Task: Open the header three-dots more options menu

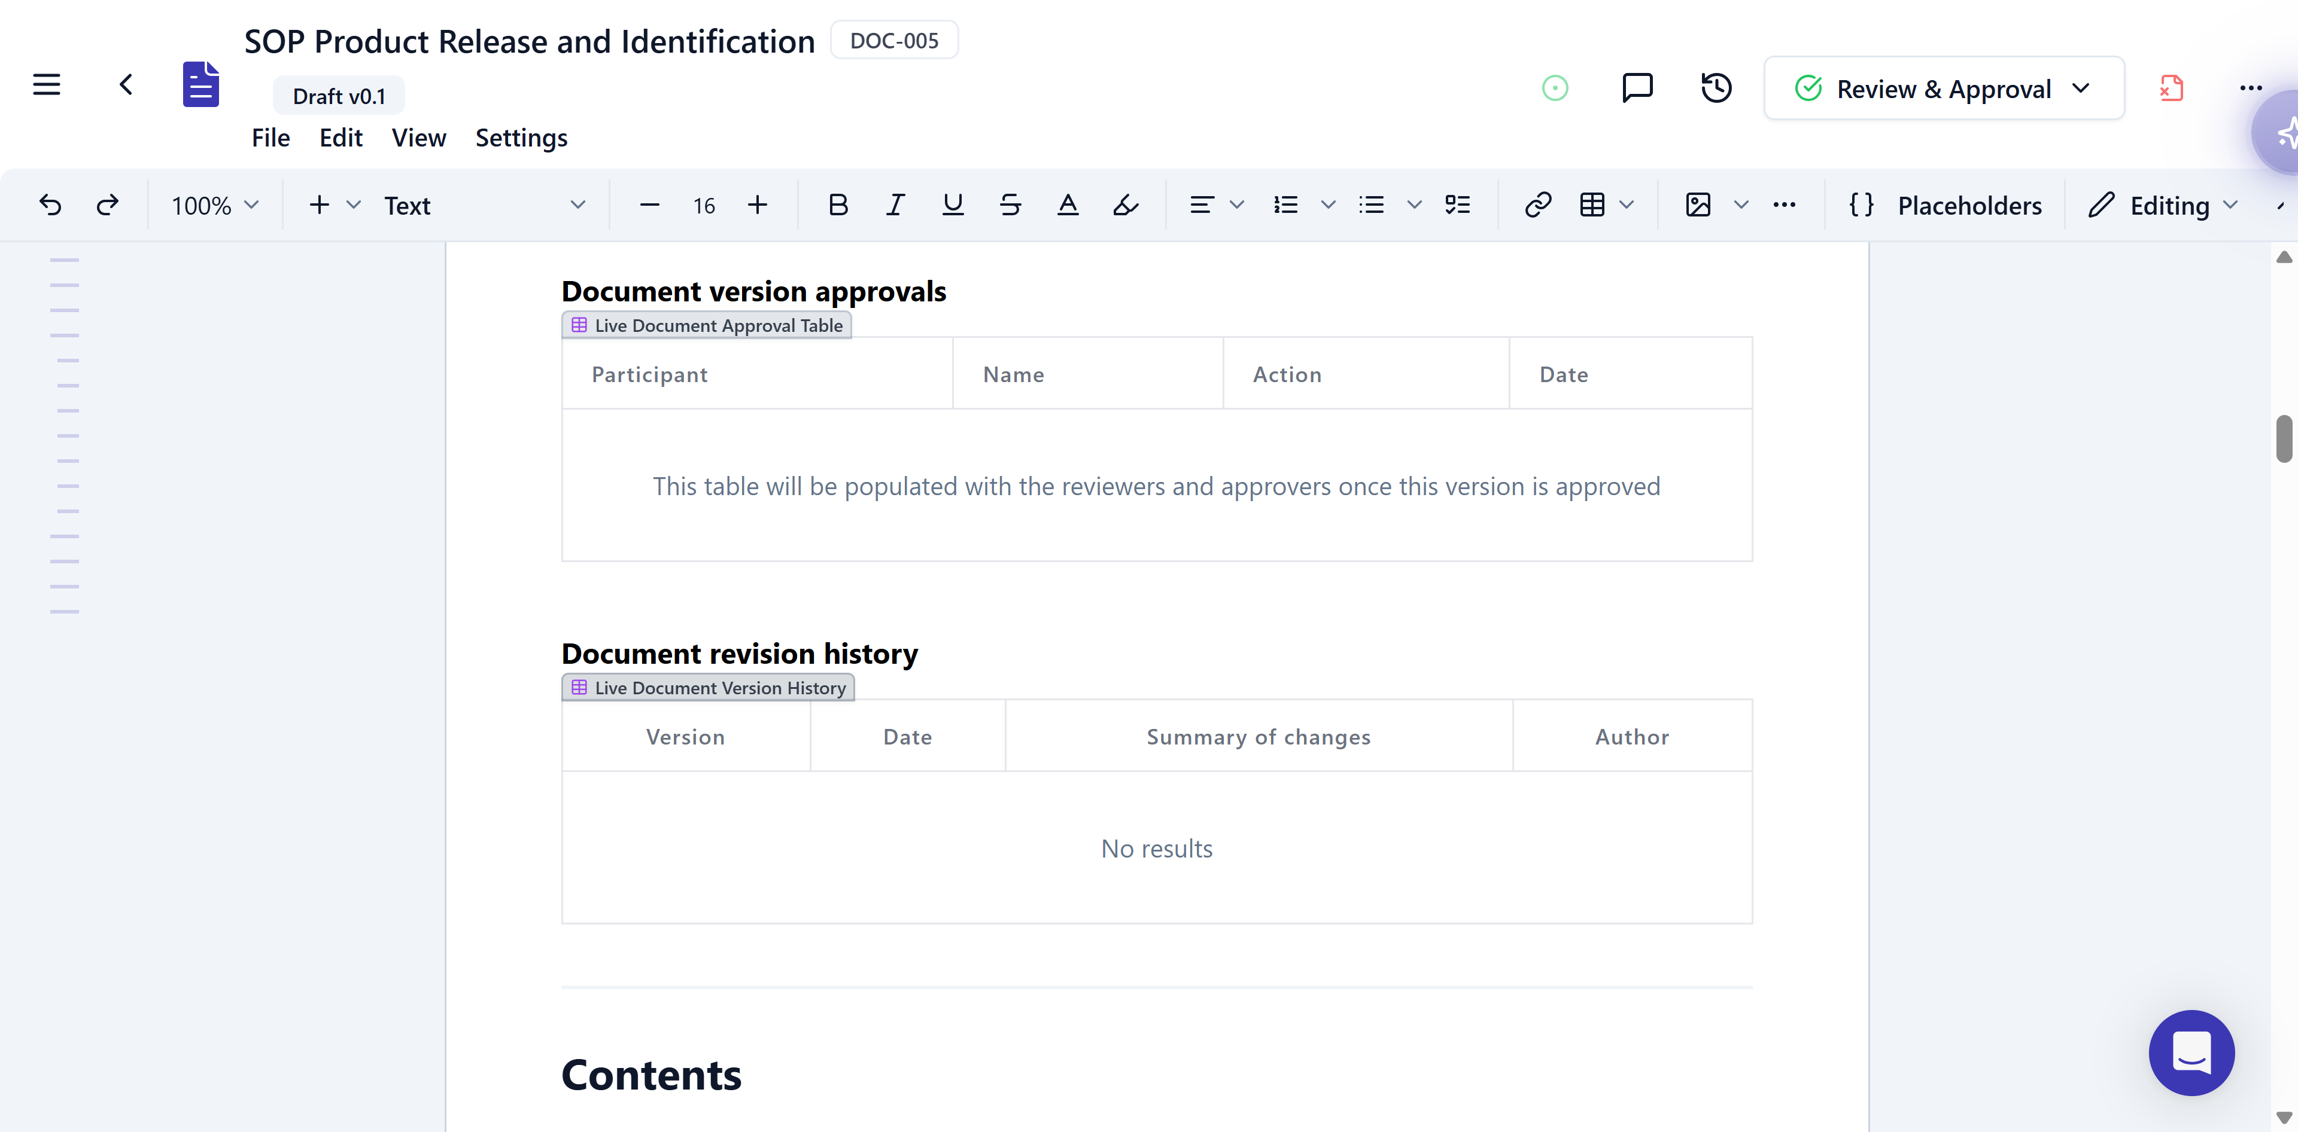Action: [x=2251, y=89]
